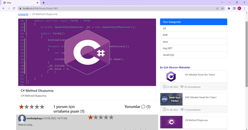Image resolution: width=248 pixels, height=130 pixels.
Task: Click the red star in melisalpkaya's rating
Action: [x=90, y=117]
